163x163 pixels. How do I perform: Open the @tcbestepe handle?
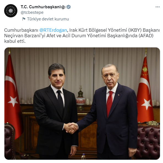click(x=32, y=12)
